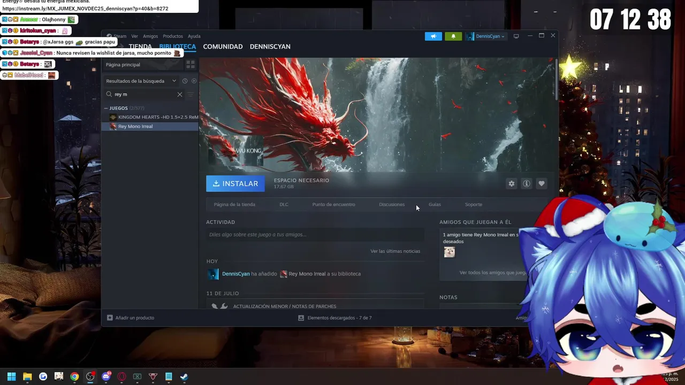Open the DennisCyan account dropdown

pyautogui.click(x=485, y=36)
